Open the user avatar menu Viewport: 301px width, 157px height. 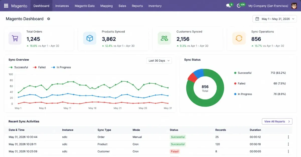tap(294, 6)
